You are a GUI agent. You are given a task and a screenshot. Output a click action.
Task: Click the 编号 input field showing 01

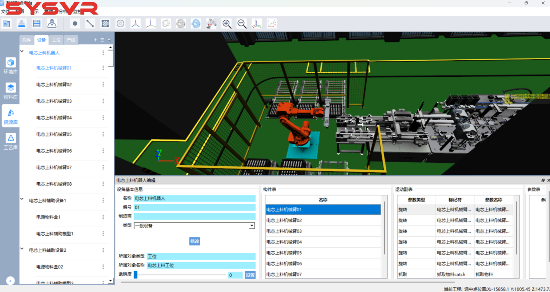tap(194, 207)
